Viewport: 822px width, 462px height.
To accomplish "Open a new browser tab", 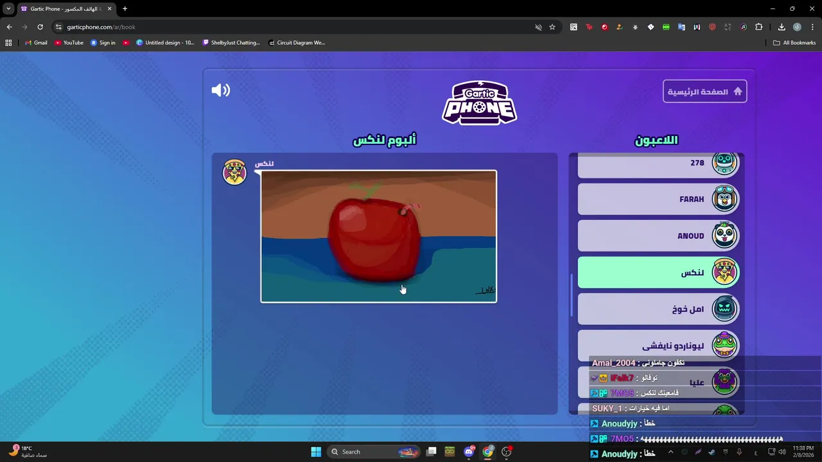I will (x=125, y=9).
